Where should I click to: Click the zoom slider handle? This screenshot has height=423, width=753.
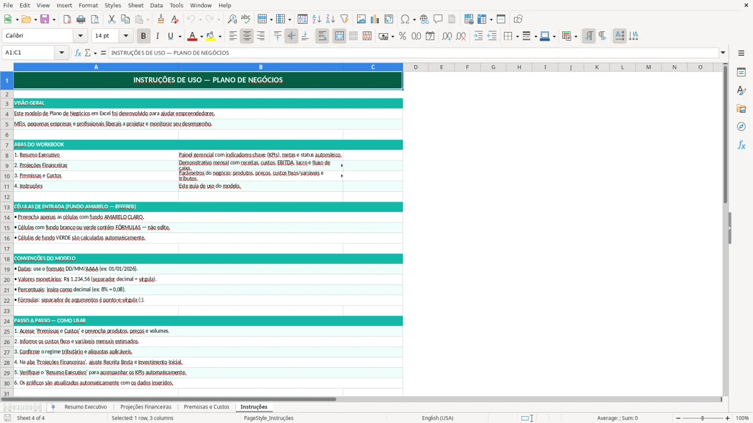tap(703, 418)
